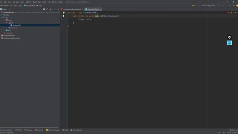The height and width of the screenshot is (134, 238).
Task: Click the yellow warning count indicator
Action: 232,13
